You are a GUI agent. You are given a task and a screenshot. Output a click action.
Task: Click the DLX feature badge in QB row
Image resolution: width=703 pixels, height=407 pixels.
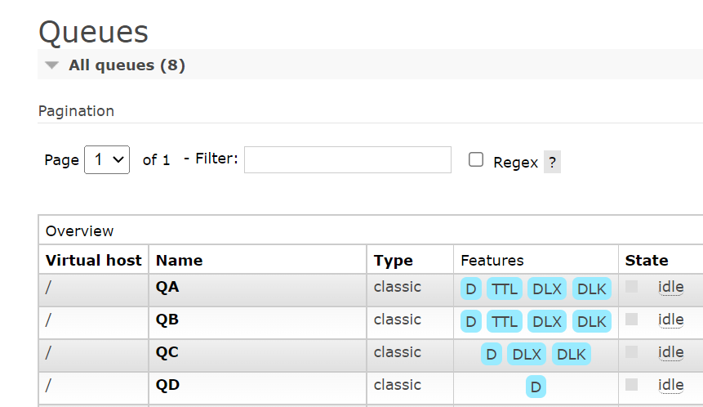547,321
